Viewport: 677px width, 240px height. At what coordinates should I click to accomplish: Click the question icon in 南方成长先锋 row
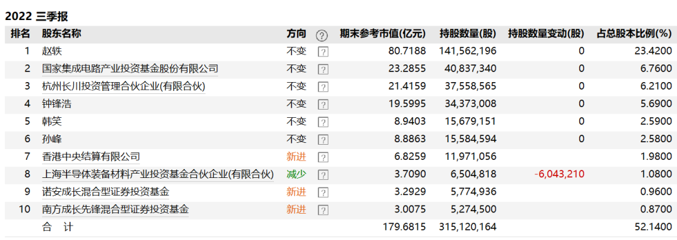point(323,210)
